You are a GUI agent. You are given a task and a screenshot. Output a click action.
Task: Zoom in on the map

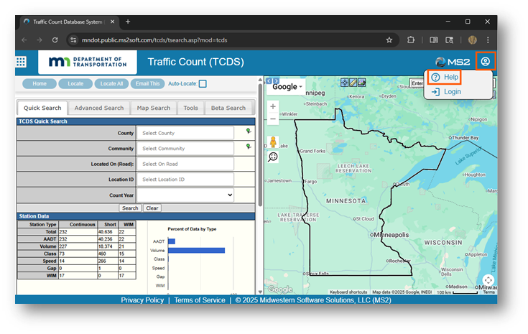(273, 106)
